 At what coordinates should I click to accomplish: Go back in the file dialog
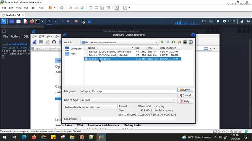(x=162, y=42)
